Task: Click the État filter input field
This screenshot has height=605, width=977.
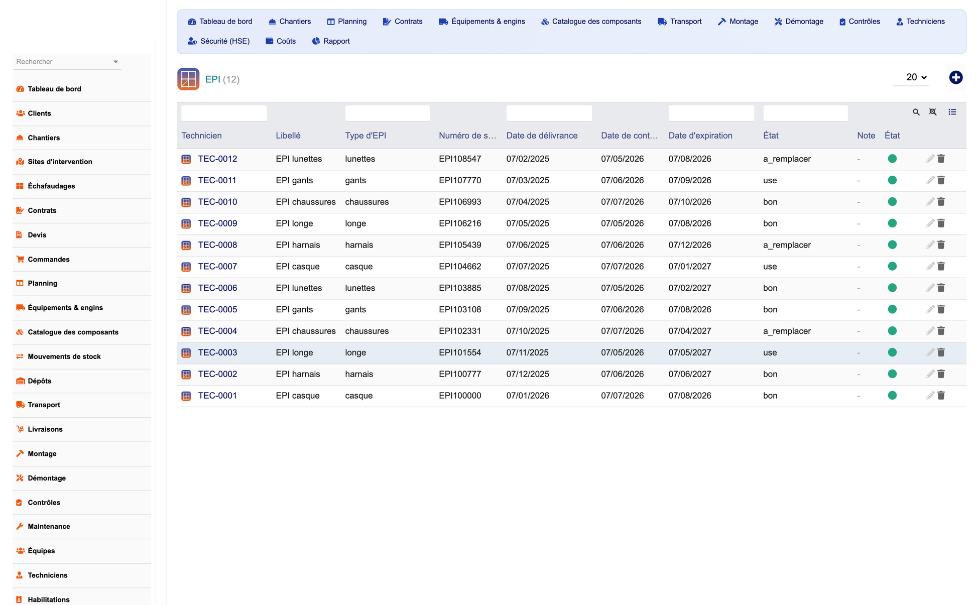Action: [805, 113]
